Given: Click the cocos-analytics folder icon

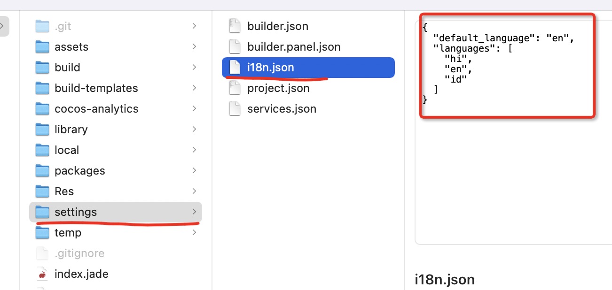Looking at the screenshot, I should 42,109.
